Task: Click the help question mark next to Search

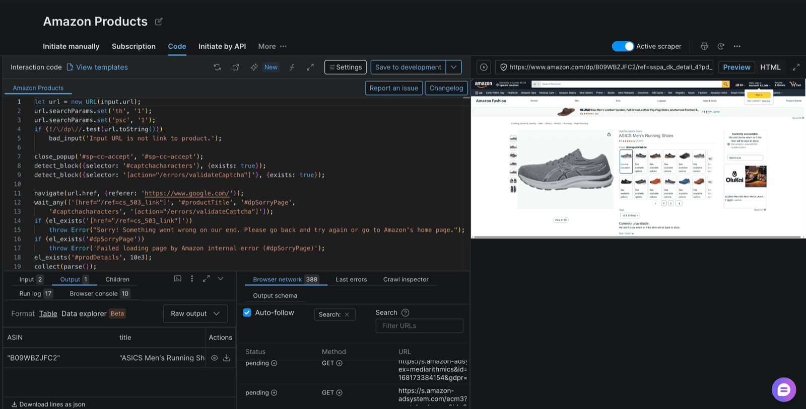Action: [x=406, y=312]
